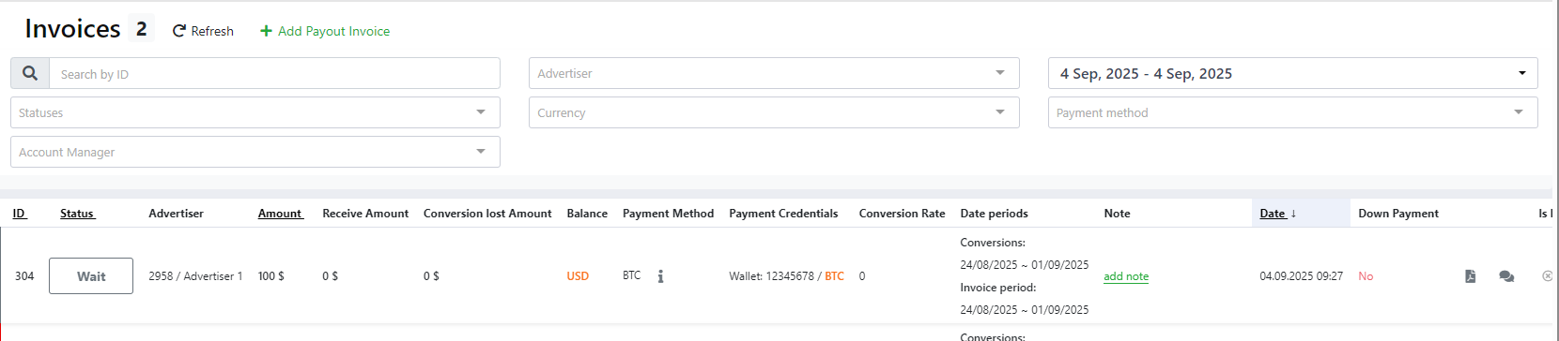This screenshot has height=341, width=1559.
Task: Click the Down Payment No value
Action: (x=1366, y=276)
